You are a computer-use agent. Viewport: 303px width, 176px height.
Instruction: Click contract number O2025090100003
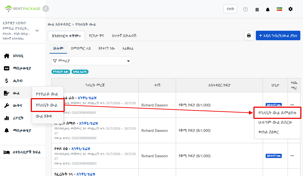(x=84, y=164)
